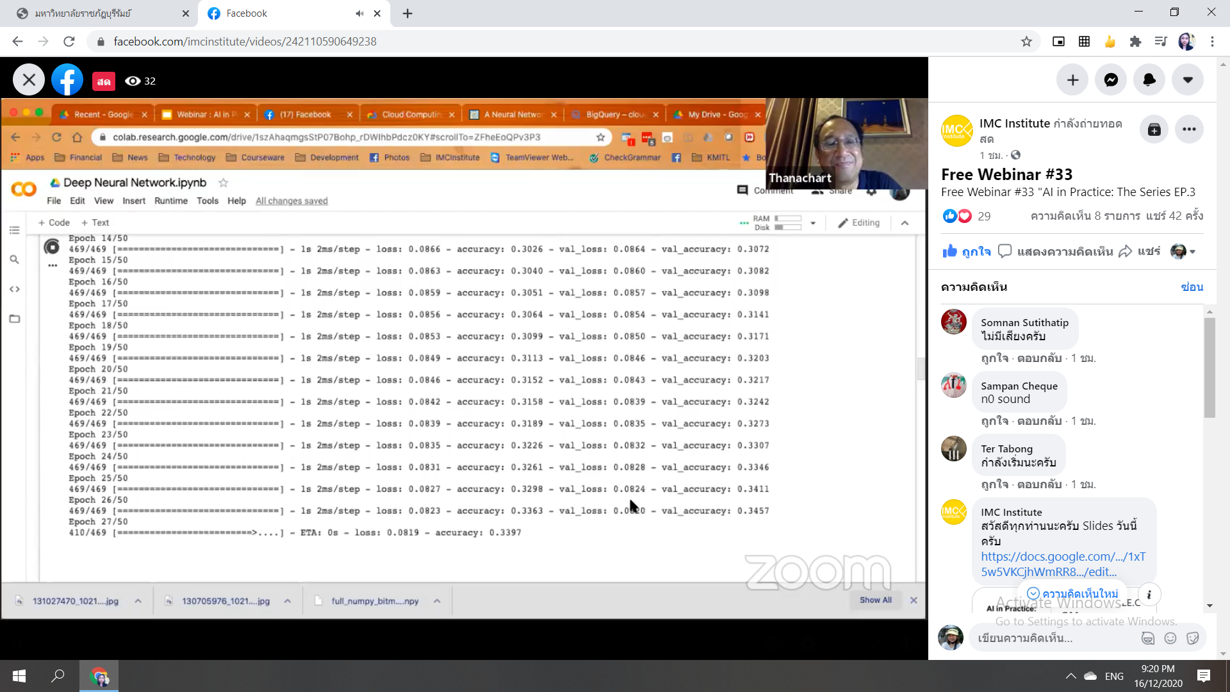Expand full_numpy_bitm npy download options
Screen dimensions: 1230x692
click(x=437, y=601)
